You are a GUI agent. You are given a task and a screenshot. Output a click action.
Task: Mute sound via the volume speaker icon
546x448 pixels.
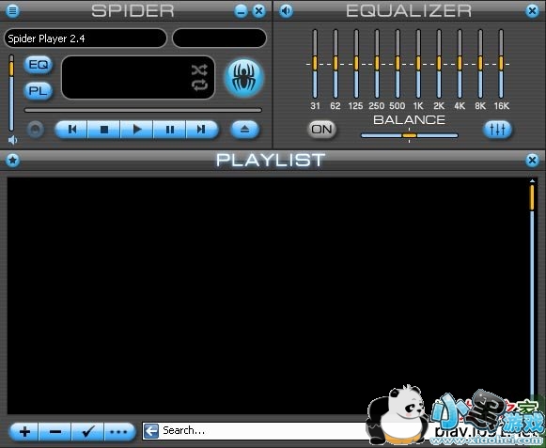[12, 140]
